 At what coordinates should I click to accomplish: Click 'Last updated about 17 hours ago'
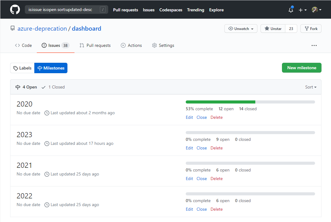coord(82,143)
